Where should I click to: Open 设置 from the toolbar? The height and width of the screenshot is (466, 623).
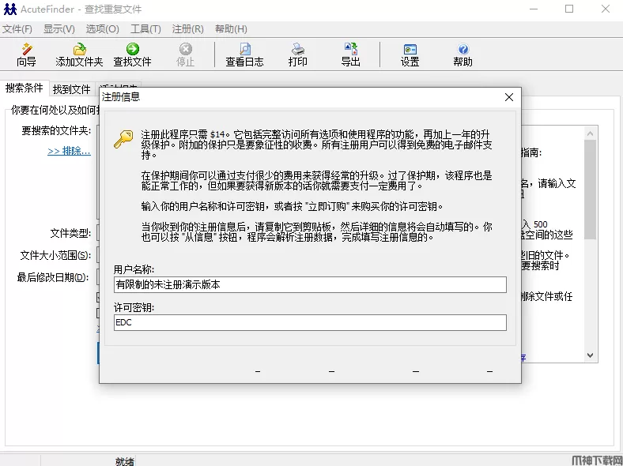click(410, 54)
